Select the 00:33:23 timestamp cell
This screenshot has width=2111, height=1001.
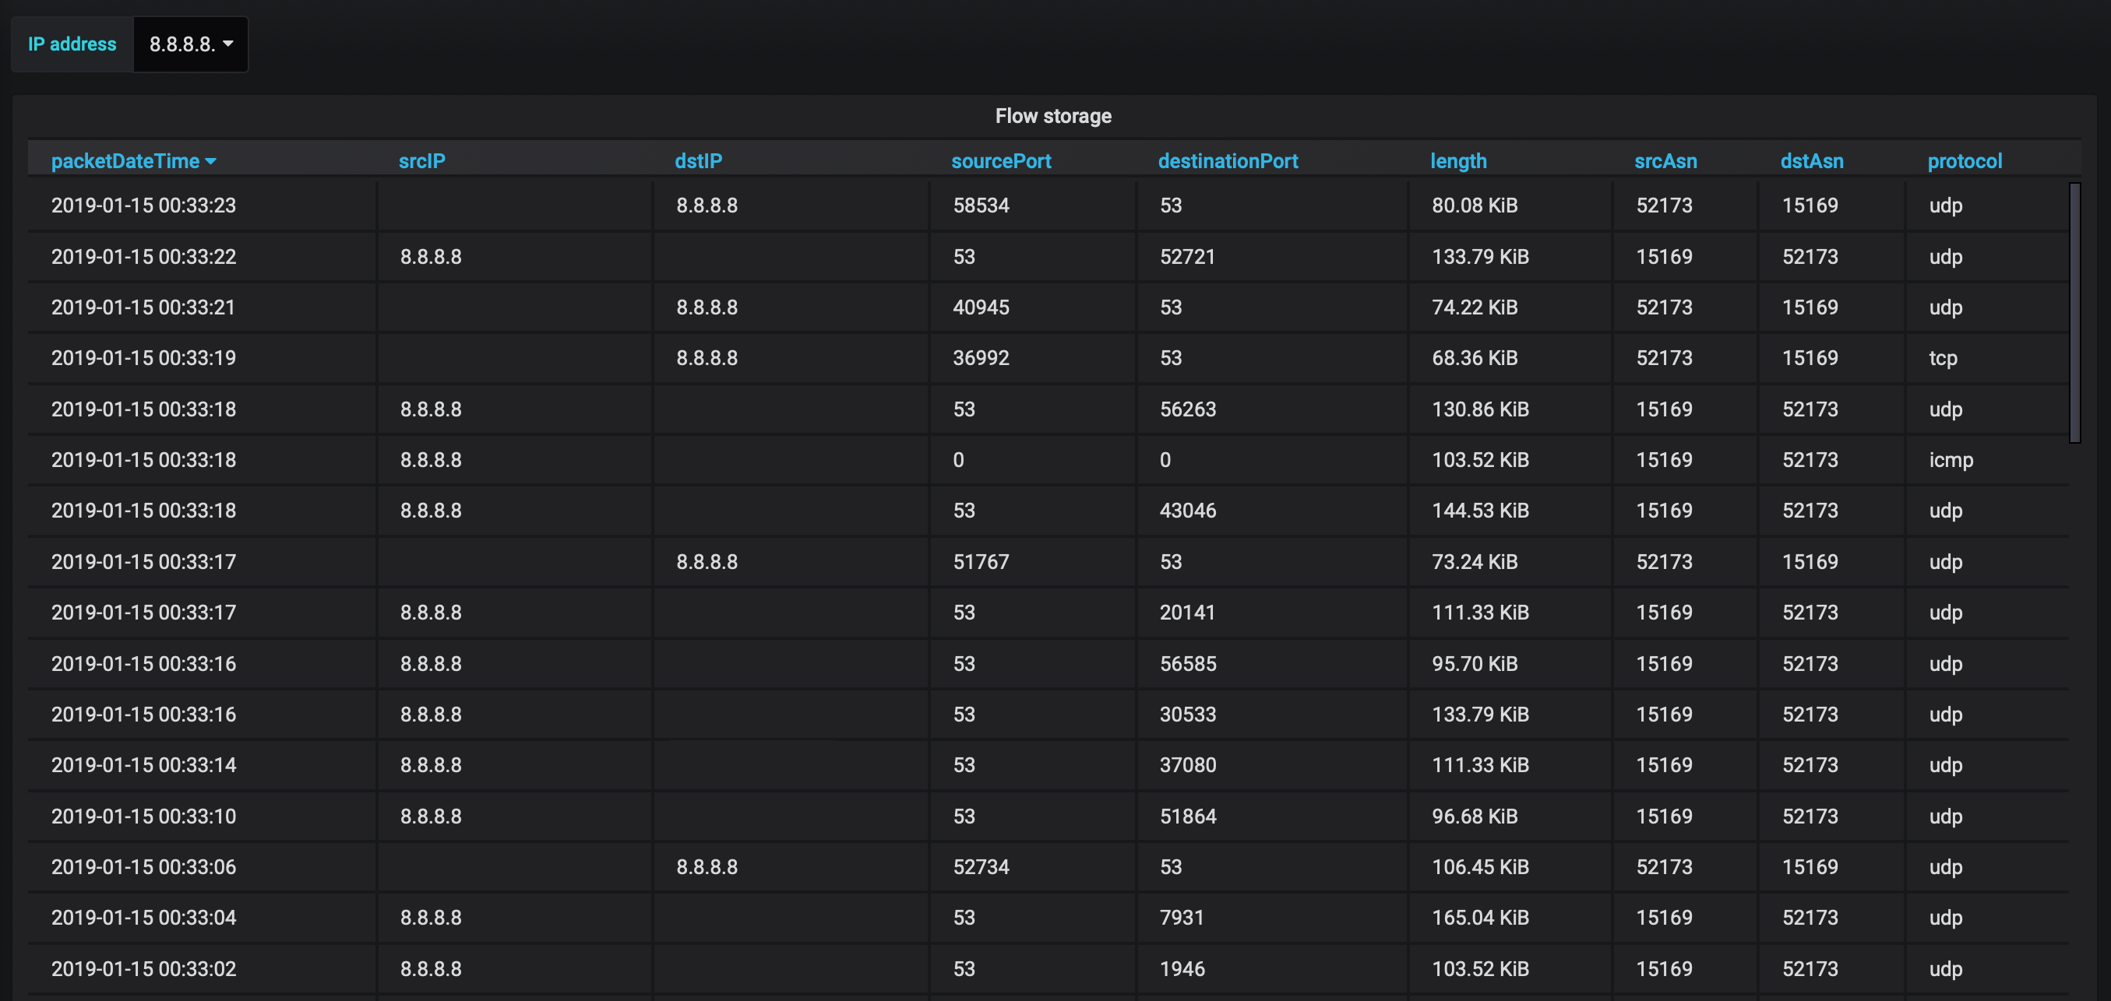pos(143,205)
